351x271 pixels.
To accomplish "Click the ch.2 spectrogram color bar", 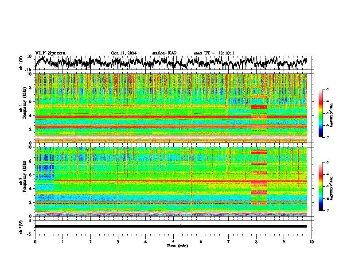I will click(320, 186).
